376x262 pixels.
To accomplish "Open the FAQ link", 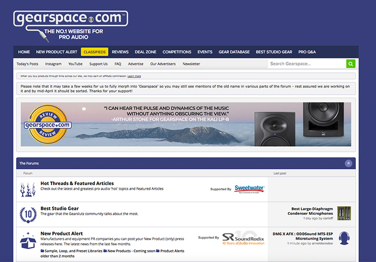I will click(x=118, y=64).
